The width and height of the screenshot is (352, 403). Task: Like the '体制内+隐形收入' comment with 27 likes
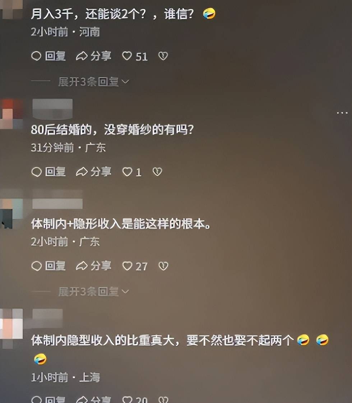click(135, 266)
